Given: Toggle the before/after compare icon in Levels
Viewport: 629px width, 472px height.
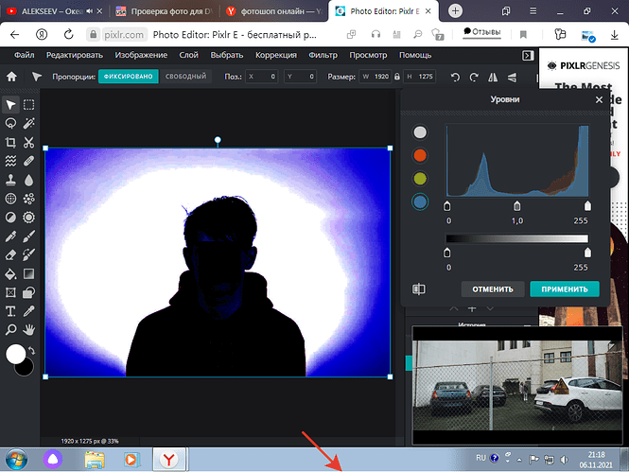Looking at the screenshot, I should point(418,288).
